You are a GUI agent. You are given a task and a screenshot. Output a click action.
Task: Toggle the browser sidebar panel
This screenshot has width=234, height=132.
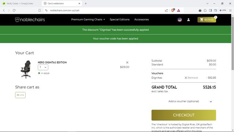(x=210, y=11)
